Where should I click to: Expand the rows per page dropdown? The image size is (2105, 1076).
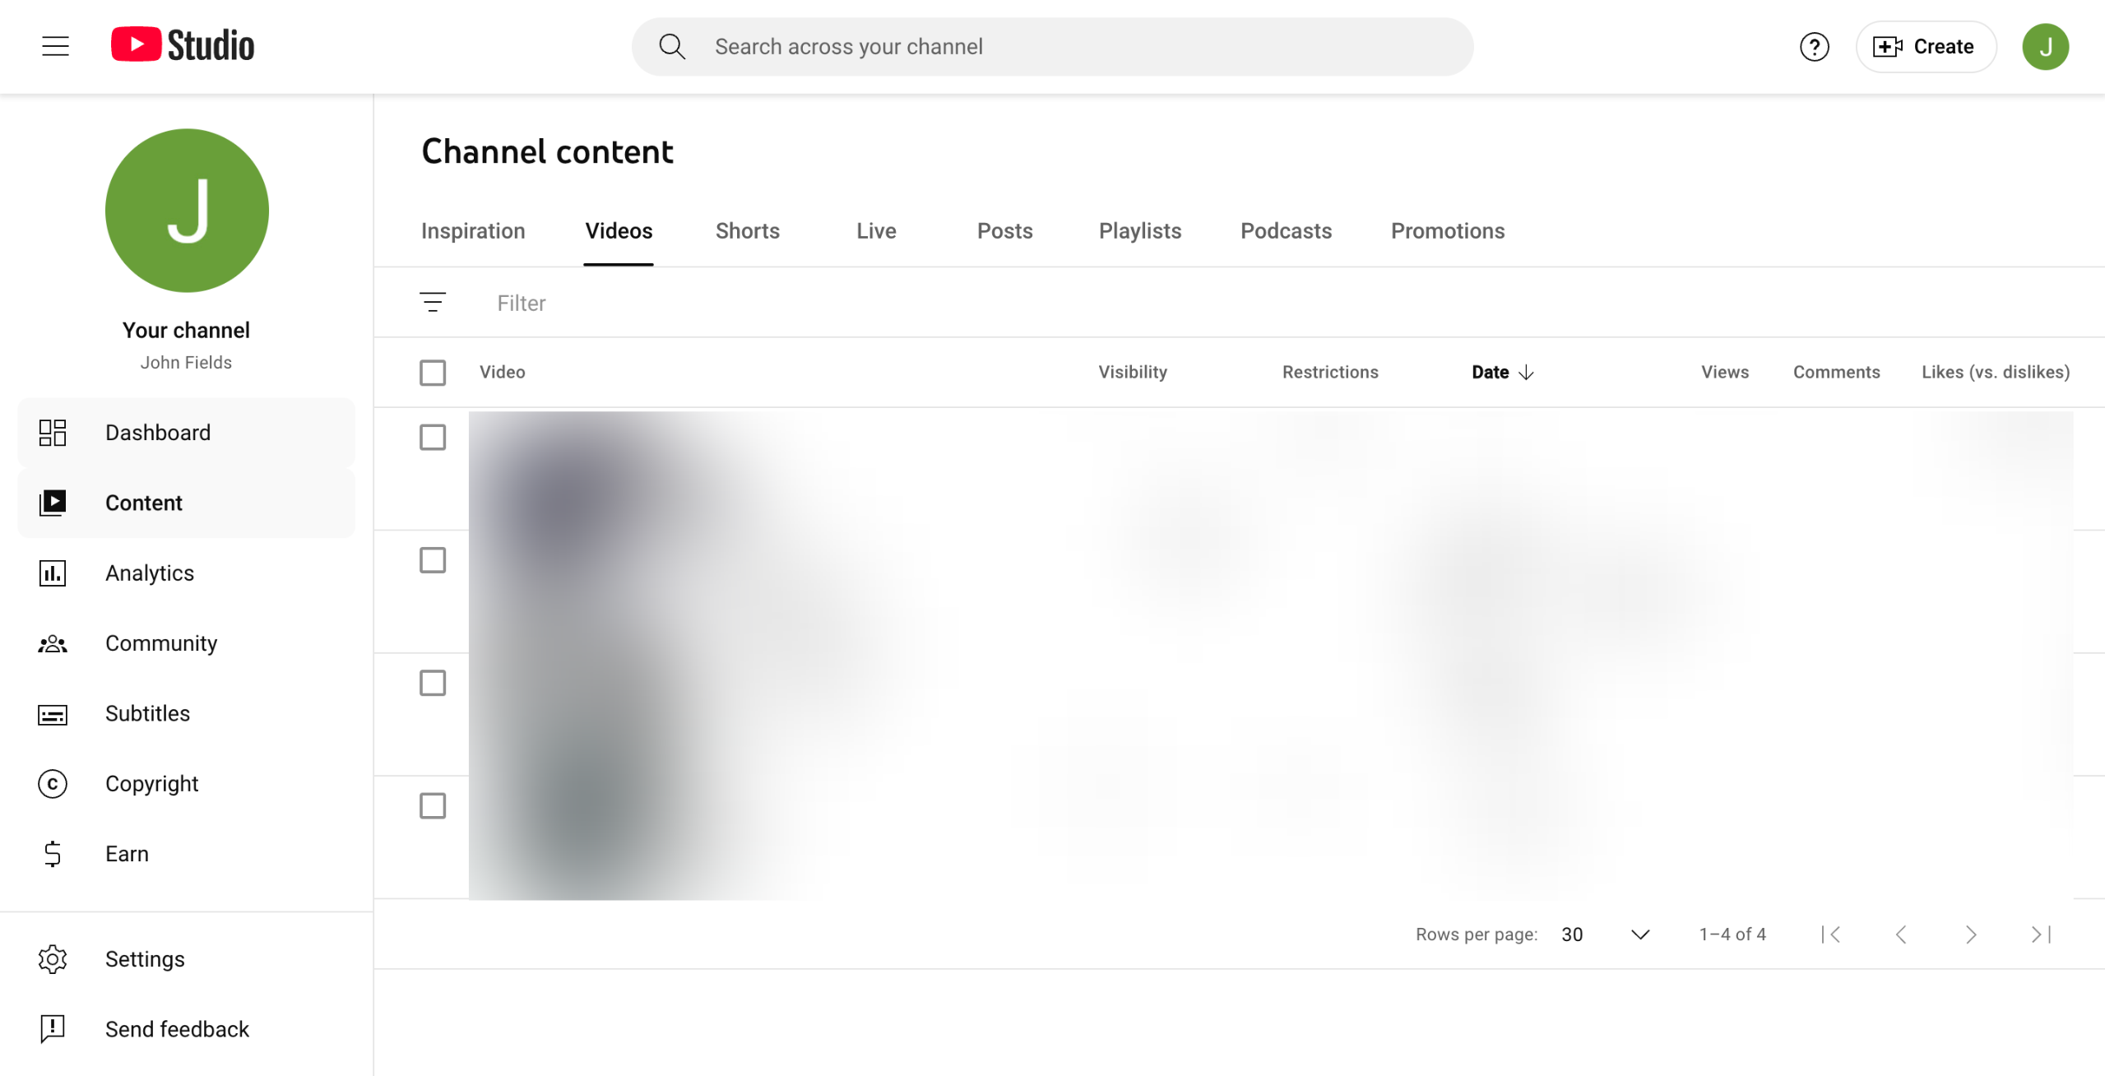click(1639, 935)
